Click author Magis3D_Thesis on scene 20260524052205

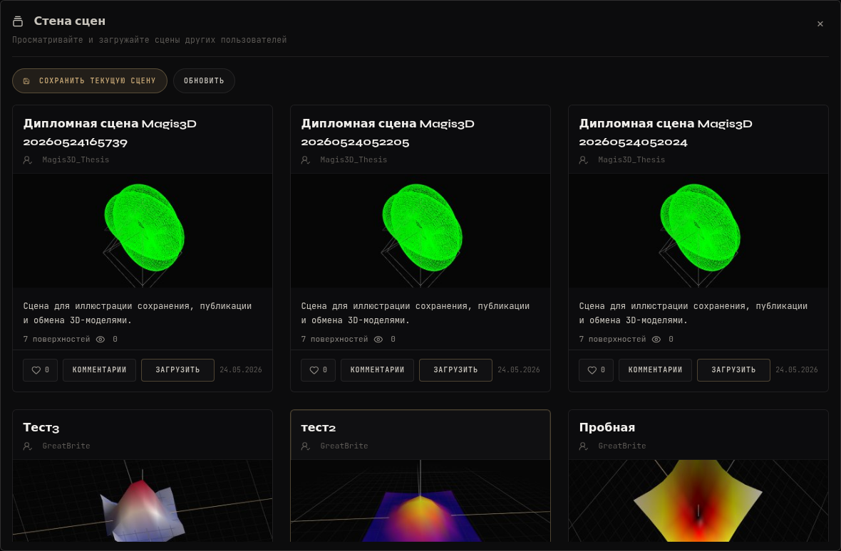click(354, 160)
